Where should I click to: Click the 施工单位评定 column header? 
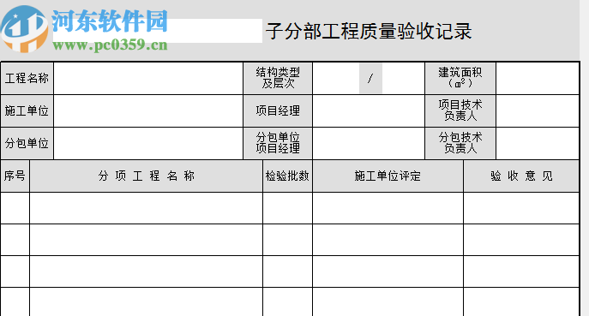point(388,176)
